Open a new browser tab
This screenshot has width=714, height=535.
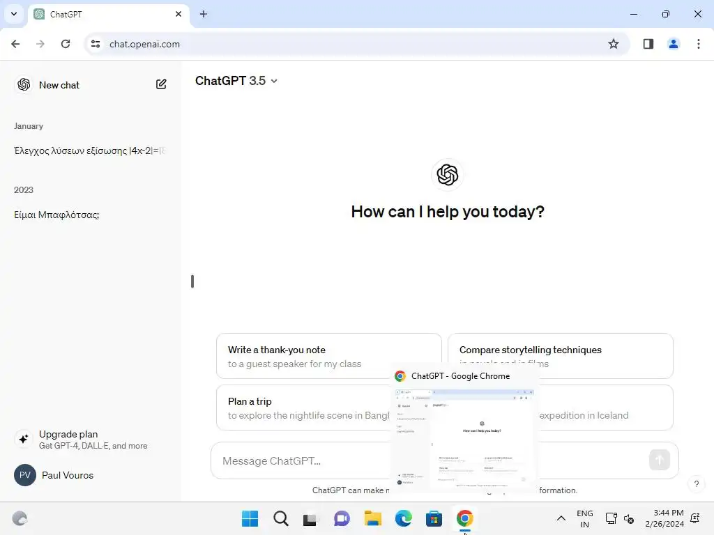pyautogui.click(x=204, y=14)
